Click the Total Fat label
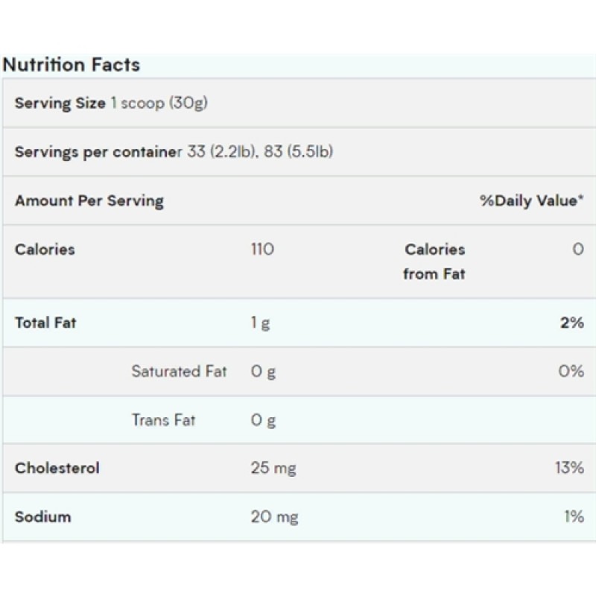 point(45,323)
